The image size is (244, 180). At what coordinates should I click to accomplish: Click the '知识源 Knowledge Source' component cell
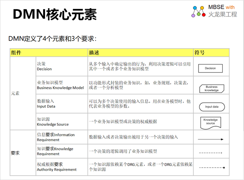(62, 122)
